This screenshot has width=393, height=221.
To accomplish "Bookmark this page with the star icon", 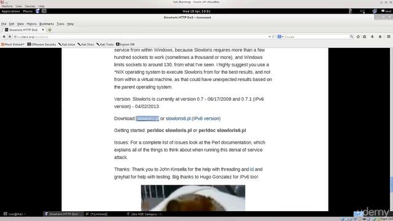I will point(358,37).
